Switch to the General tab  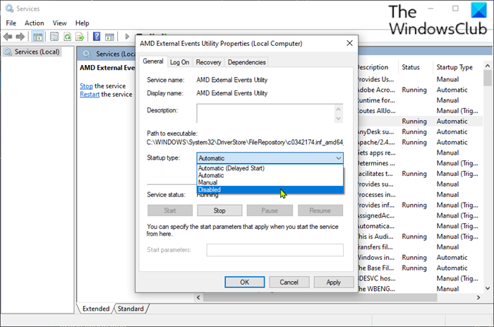click(153, 61)
